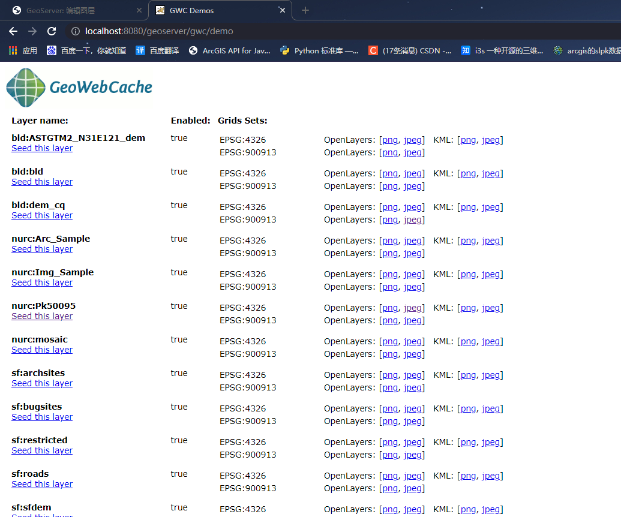Select the nurc:Pk50095 layer name text
Viewport: 621px width, 517px height.
click(44, 306)
